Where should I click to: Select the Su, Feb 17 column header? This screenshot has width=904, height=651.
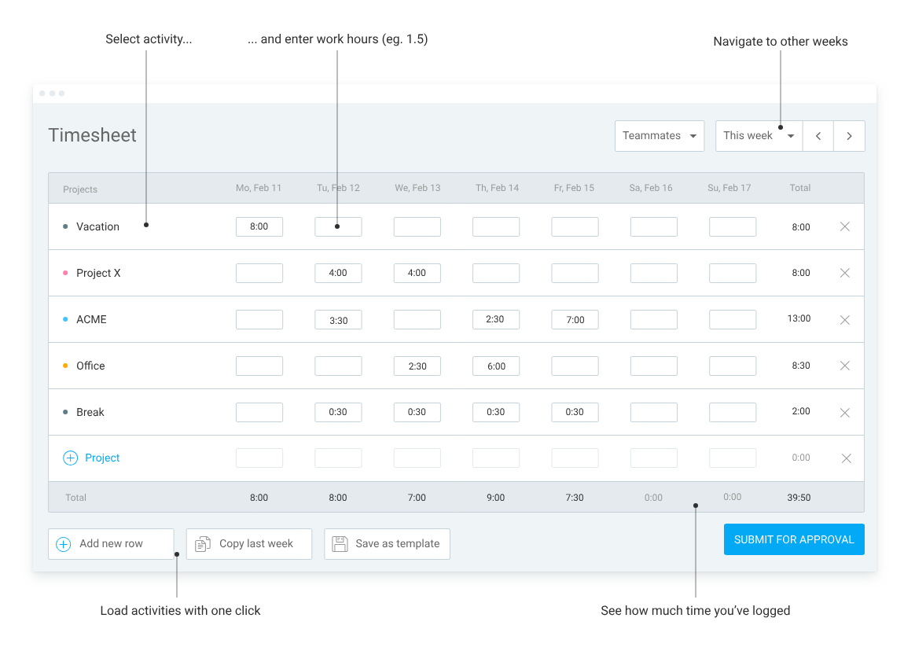(729, 187)
